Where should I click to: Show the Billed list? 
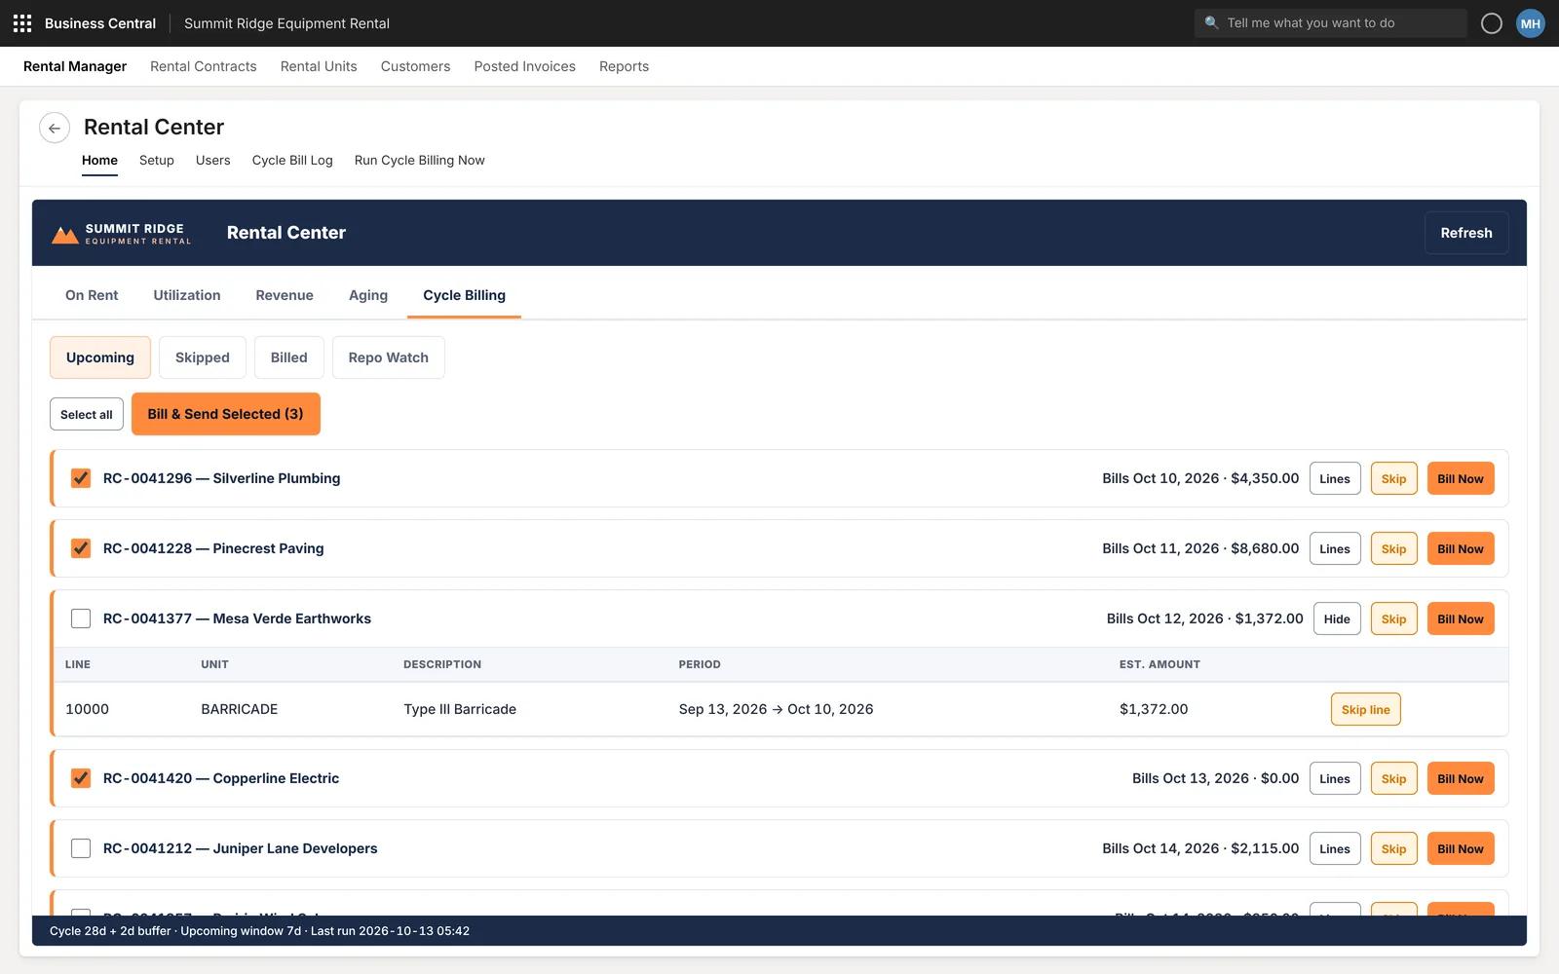pyautogui.click(x=289, y=357)
